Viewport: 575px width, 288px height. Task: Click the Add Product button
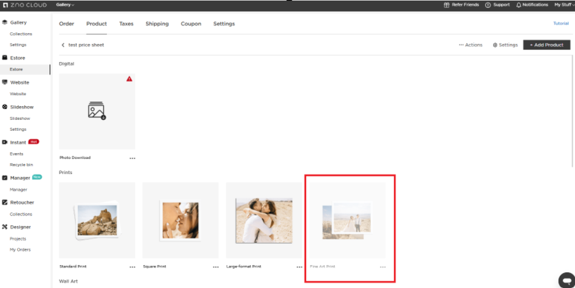pos(547,45)
